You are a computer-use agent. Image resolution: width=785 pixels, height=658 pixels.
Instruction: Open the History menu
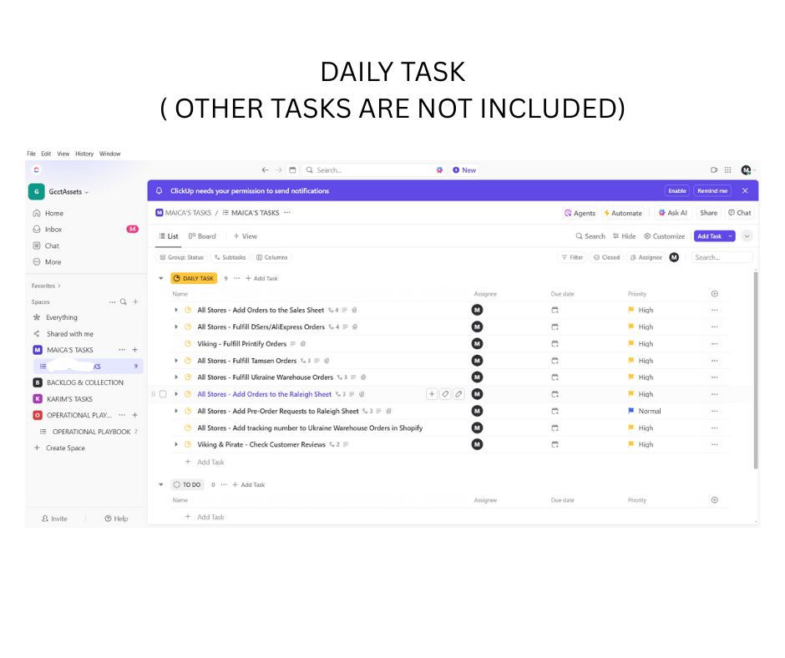84,154
